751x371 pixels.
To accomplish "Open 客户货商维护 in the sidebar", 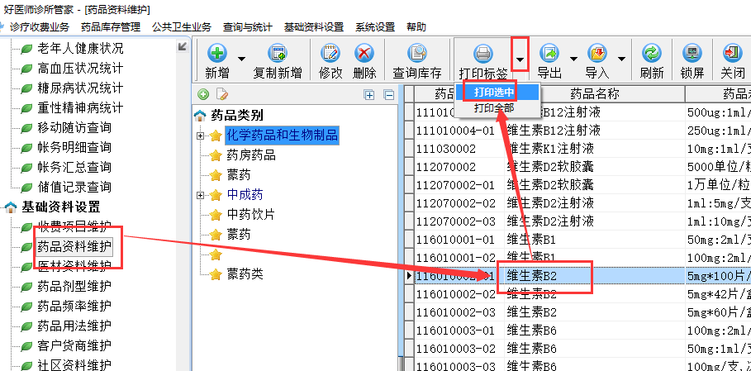I will [74, 345].
